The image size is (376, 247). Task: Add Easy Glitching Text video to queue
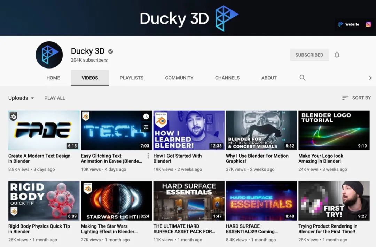click(146, 127)
